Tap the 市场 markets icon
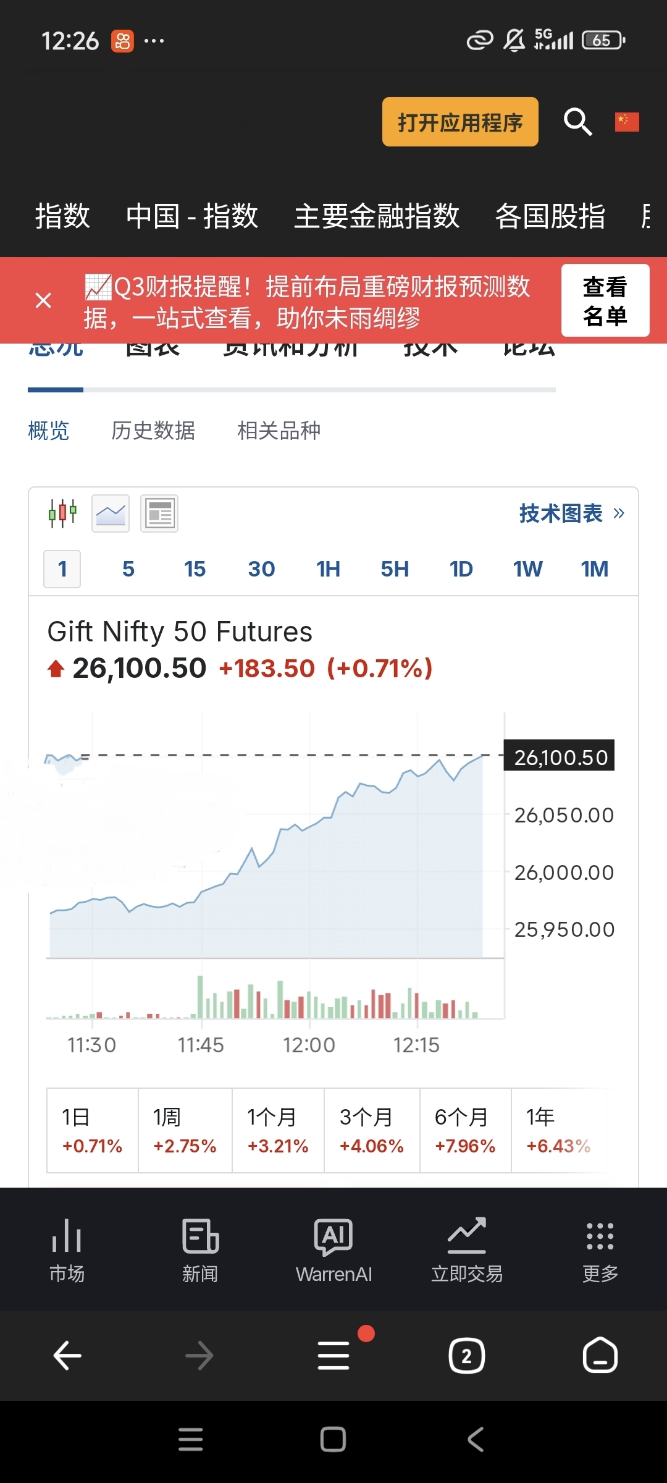The image size is (667, 1483). [67, 1249]
